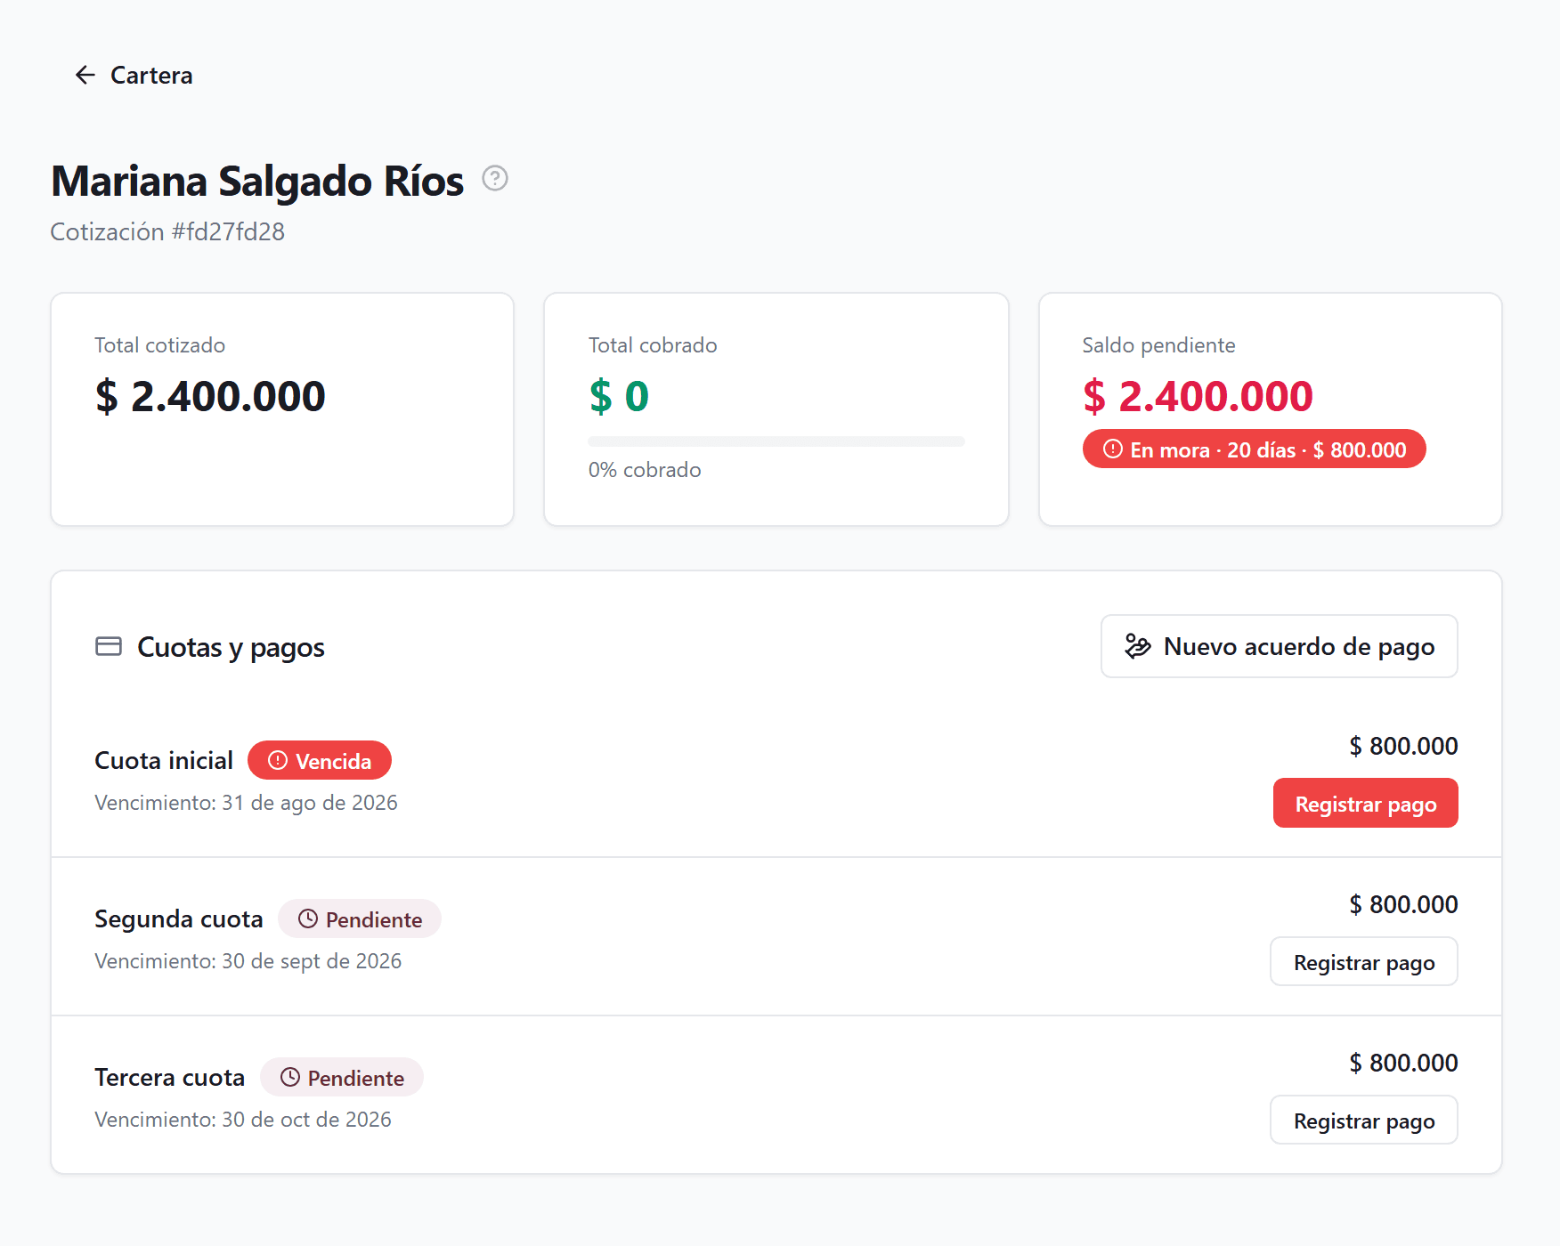1560x1246 pixels.
Task: Click the En mora 20 días badge
Action: click(x=1255, y=449)
